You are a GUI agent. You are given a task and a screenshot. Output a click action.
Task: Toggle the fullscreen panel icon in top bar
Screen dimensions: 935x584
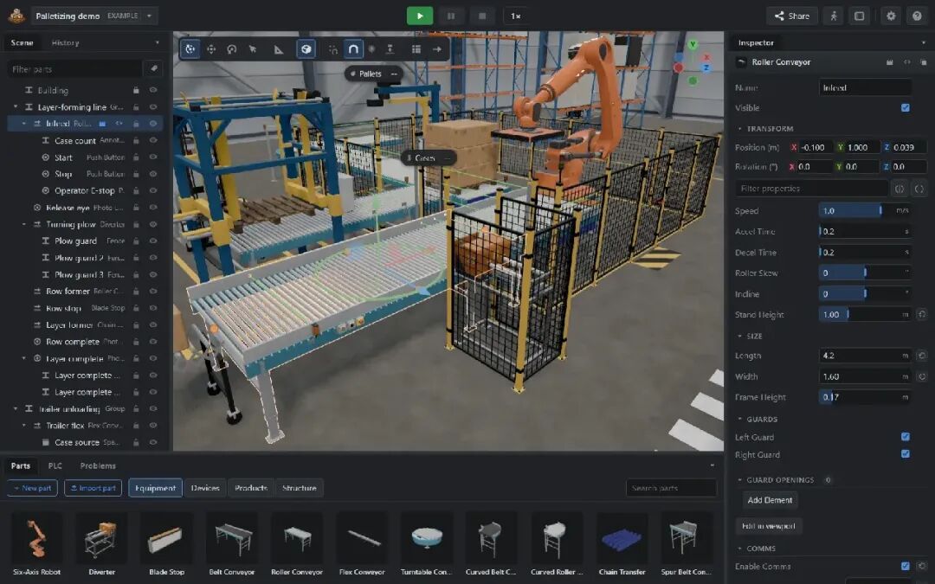(860, 16)
